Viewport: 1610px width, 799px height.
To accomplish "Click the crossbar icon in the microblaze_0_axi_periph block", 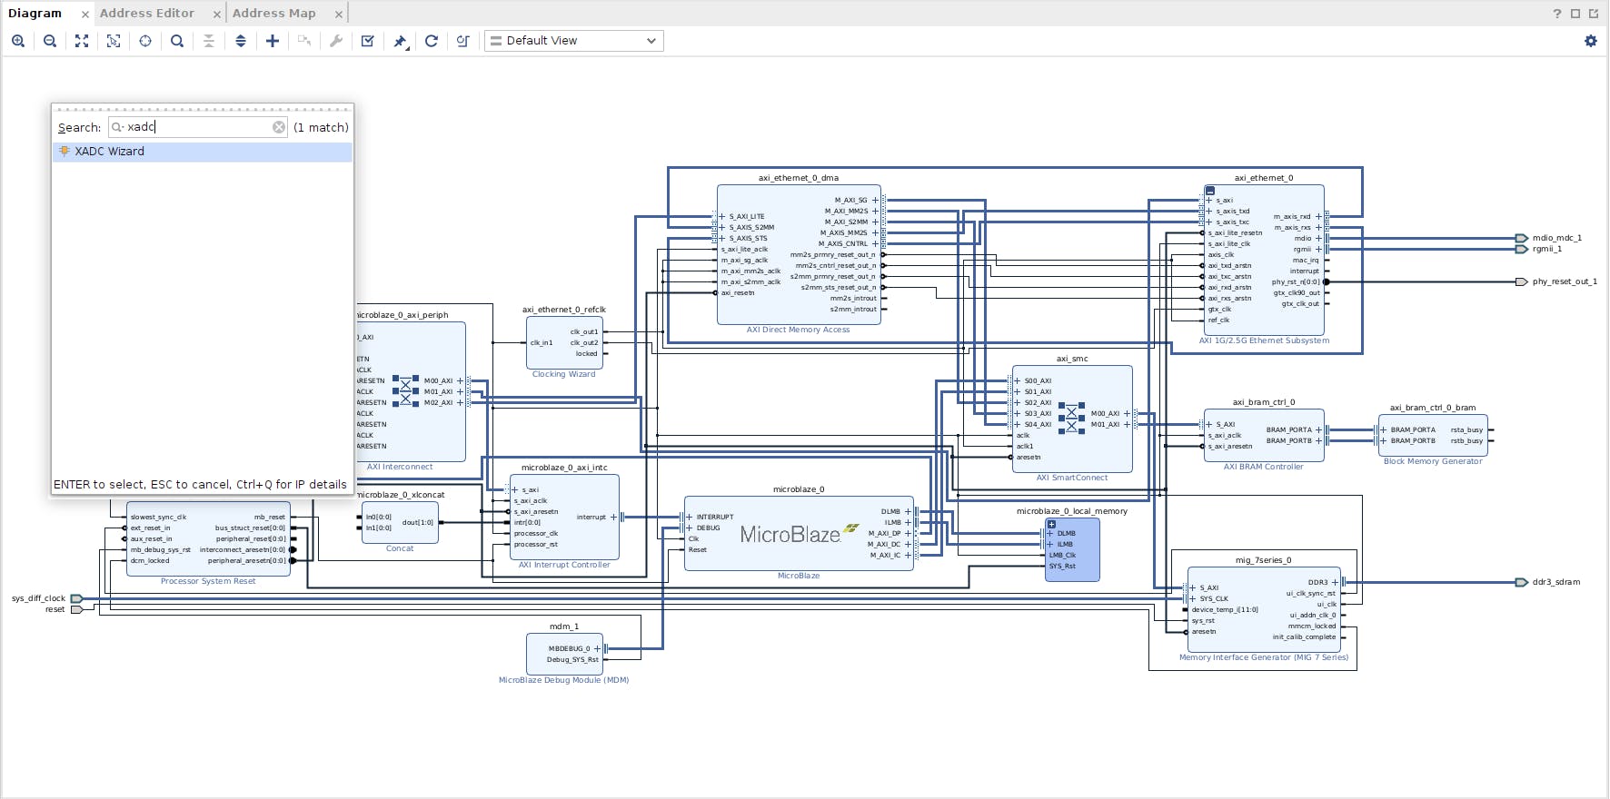I will [406, 390].
